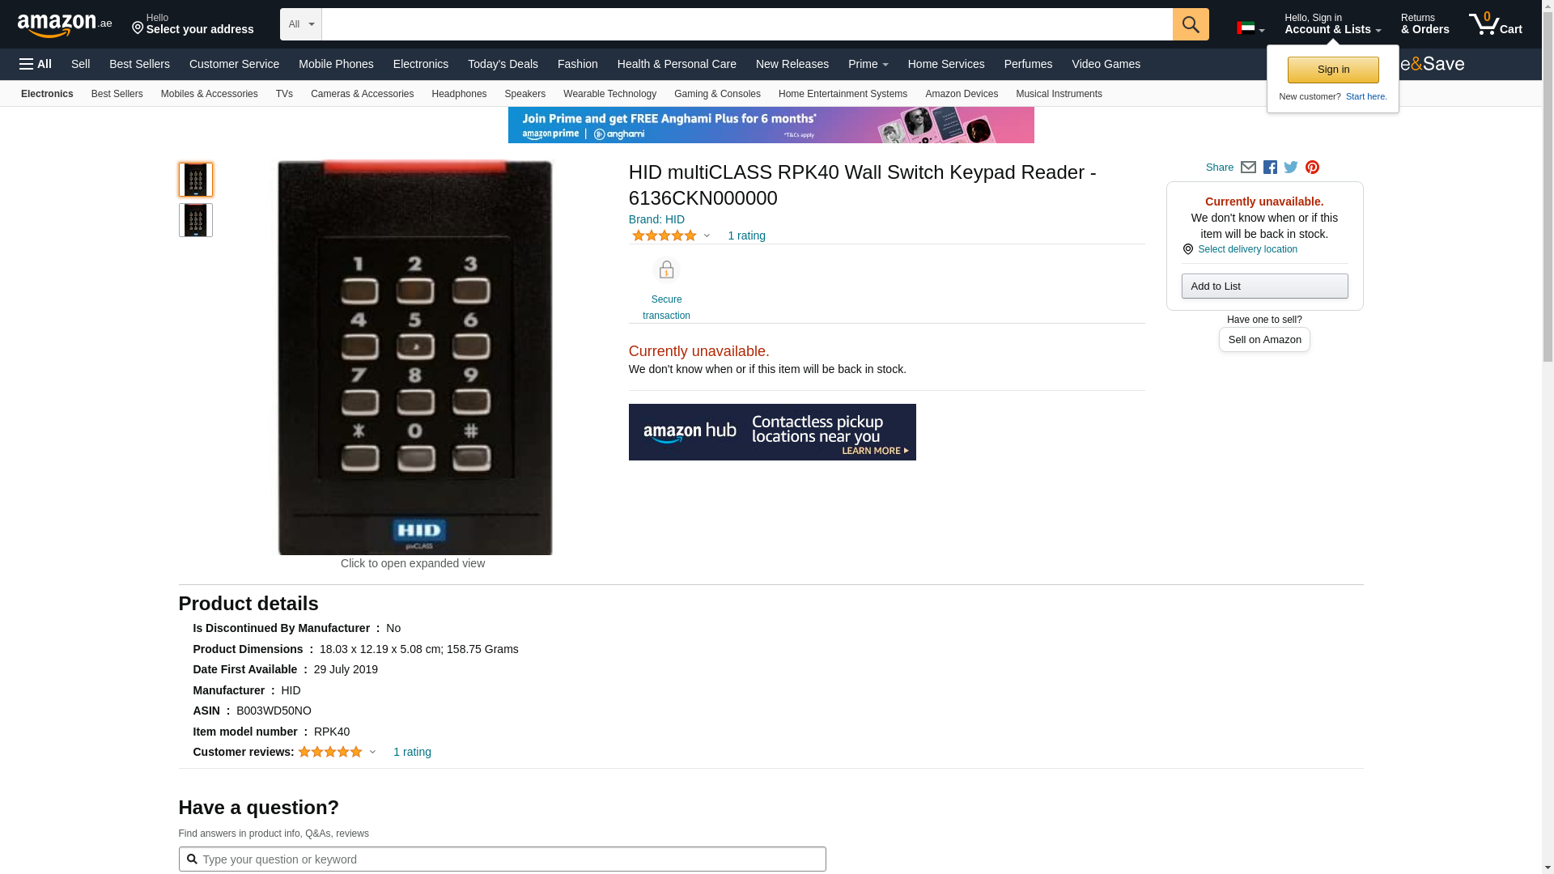Open Today's Deals in navigation bar
Image resolution: width=1554 pixels, height=874 pixels.
[503, 64]
